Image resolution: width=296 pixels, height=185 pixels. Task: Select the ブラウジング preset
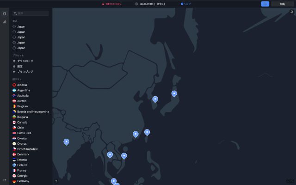25,72
